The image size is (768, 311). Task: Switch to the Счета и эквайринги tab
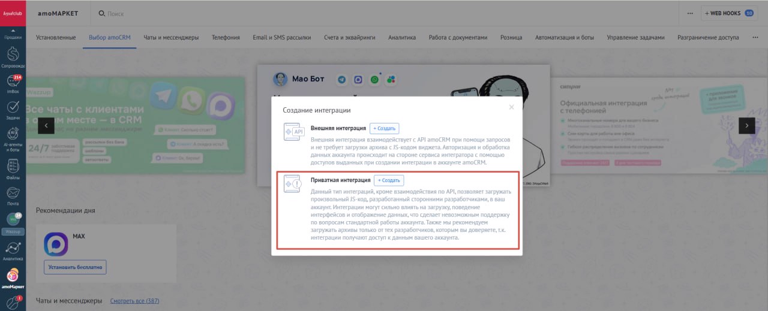pyautogui.click(x=350, y=37)
